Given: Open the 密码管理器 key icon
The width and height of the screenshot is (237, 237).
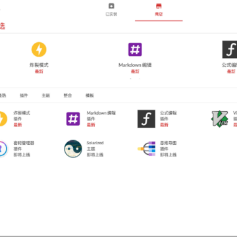Looking at the screenshot, I should [3, 149].
